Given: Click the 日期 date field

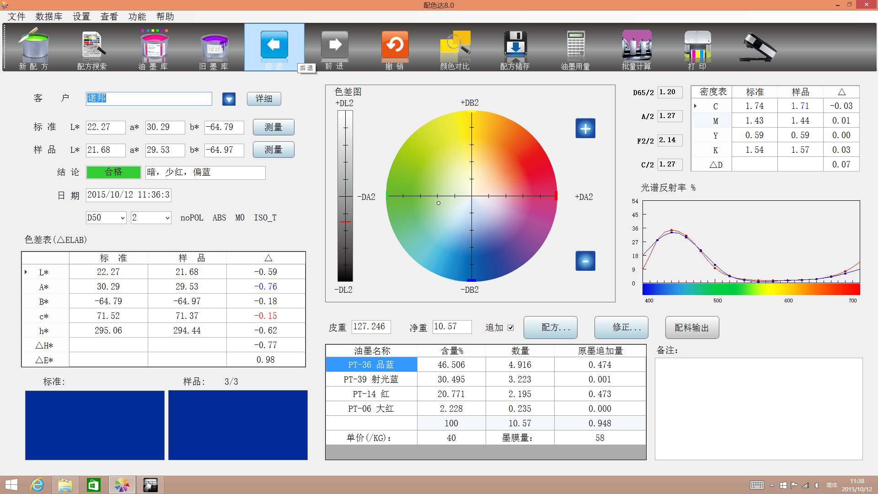Looking at the screenshot, I should 128,195.
